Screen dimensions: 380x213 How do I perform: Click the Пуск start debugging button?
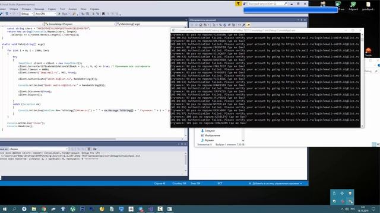click(64, 14)
